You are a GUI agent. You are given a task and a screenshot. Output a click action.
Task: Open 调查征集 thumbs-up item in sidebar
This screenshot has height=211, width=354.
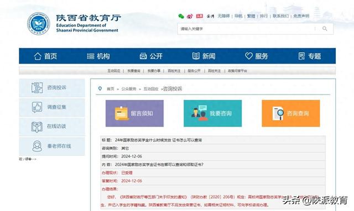[52, 107]
